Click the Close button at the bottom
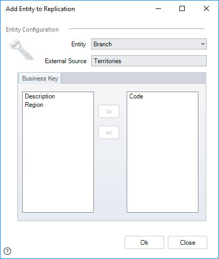The height and width of the screenshot is (259, 219). pyautogui.click(x=187, y=243)
